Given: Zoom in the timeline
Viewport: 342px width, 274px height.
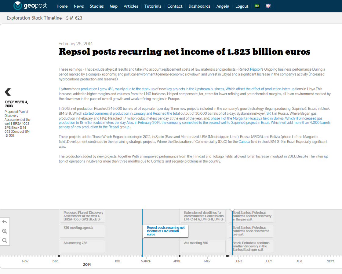Looking at the screenshot, I should (x=5, y=231).
